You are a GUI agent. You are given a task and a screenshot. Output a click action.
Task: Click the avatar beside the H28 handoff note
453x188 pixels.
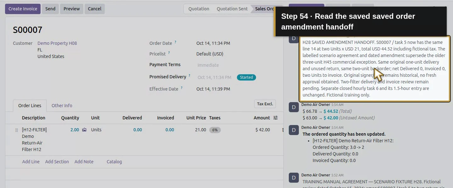pyautogui.click(x=294, y=39)
